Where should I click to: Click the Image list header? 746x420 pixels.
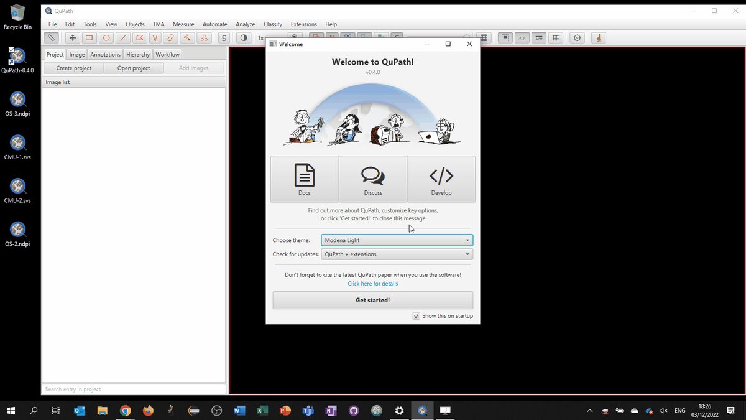tap(134, 82)
